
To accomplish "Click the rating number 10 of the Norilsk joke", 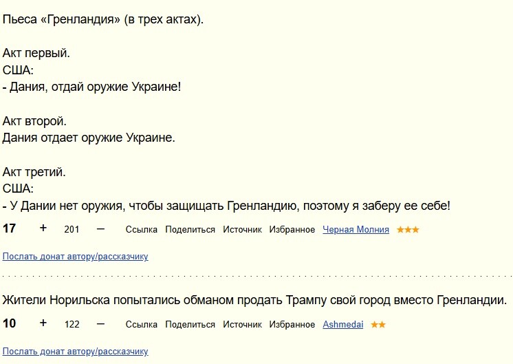I will pyautogui.click(x=10, y=324).
